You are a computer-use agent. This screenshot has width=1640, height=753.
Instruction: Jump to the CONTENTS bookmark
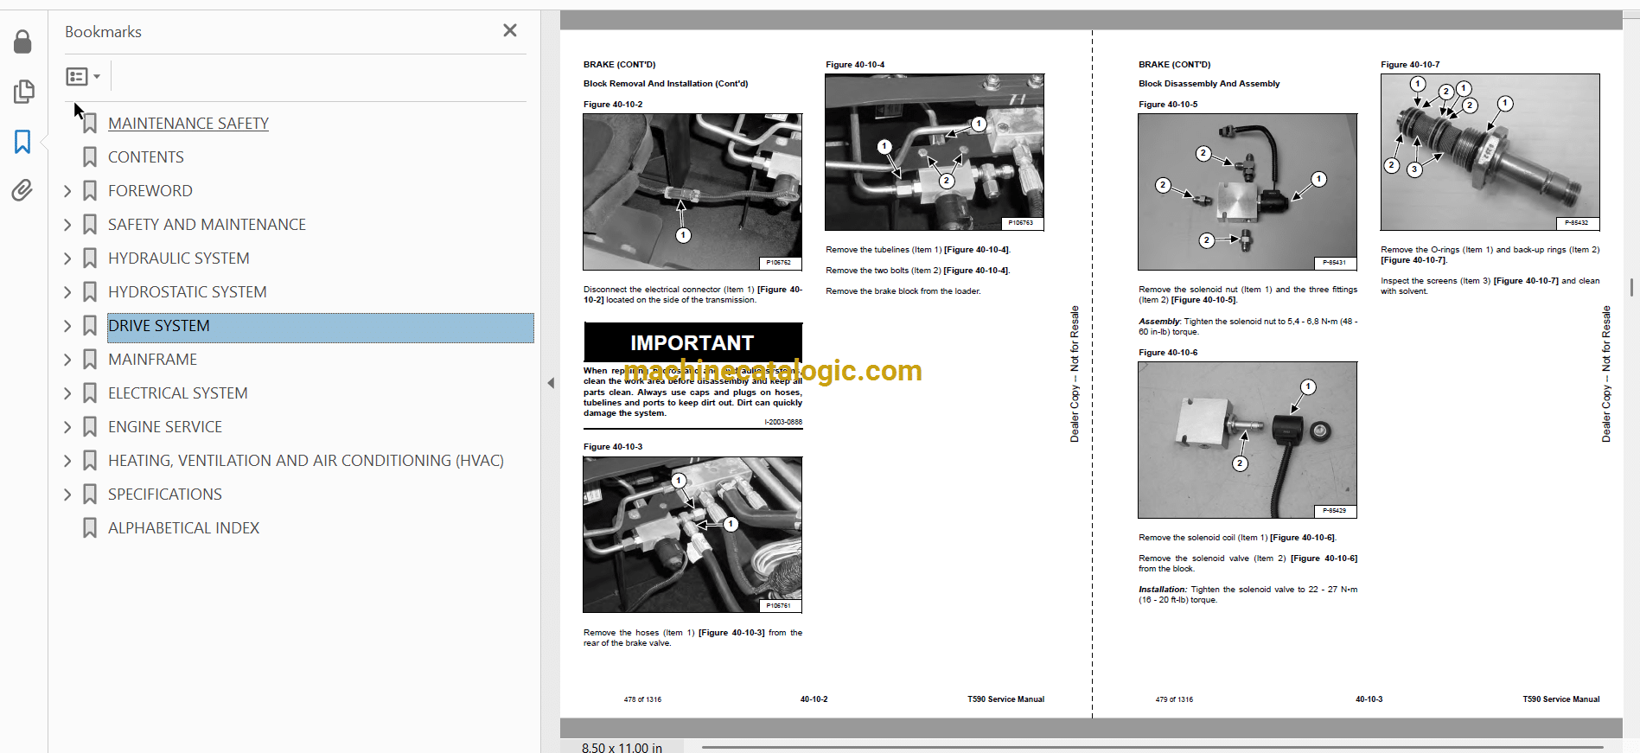pos(146,157)
